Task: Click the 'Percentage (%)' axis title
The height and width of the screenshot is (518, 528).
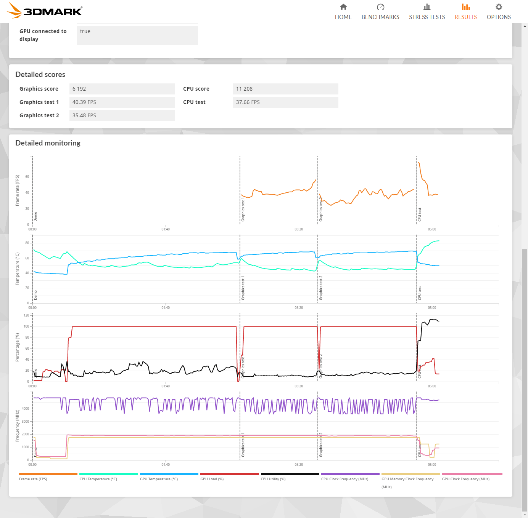Action: (x=17, y=347)
